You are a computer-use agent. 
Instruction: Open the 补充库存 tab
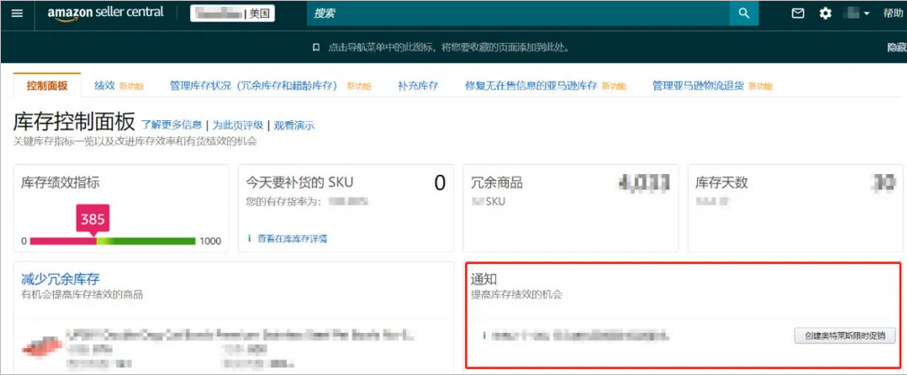(418, 86)
